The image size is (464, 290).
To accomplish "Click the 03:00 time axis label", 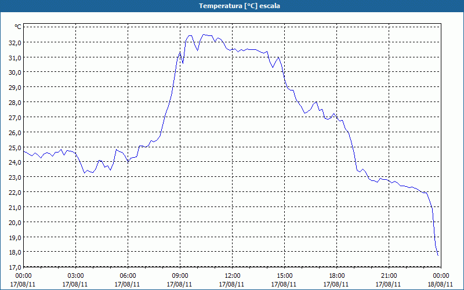I will pos(76,276).
